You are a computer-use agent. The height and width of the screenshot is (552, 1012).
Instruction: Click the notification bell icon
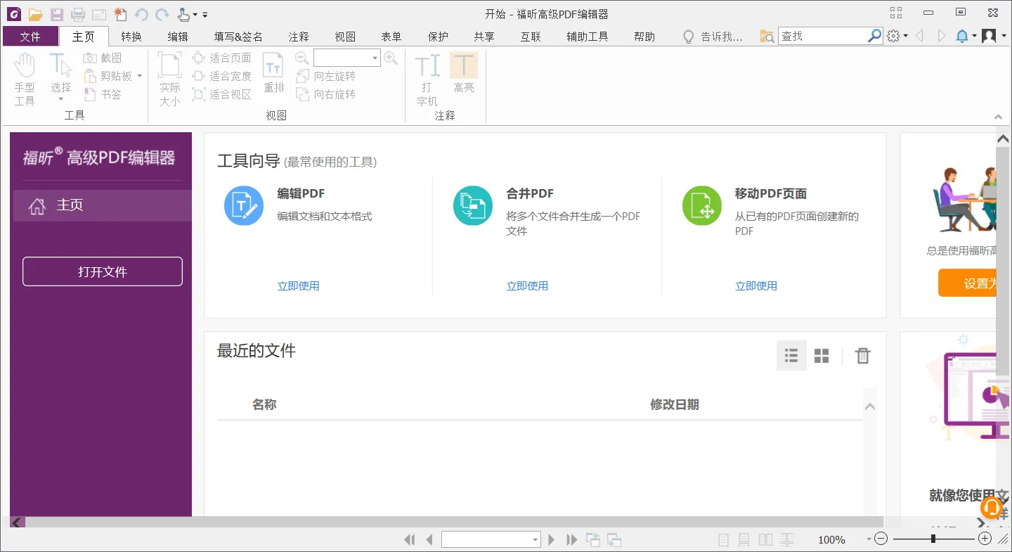(x=962, y=37)
